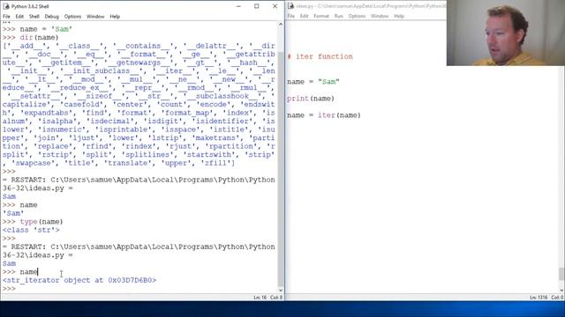Click the 'name = "Sam"' line in editor

(313, 82)
